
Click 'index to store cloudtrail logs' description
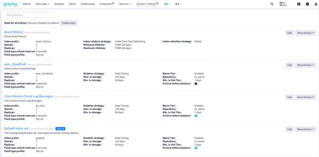coord(20,68)
